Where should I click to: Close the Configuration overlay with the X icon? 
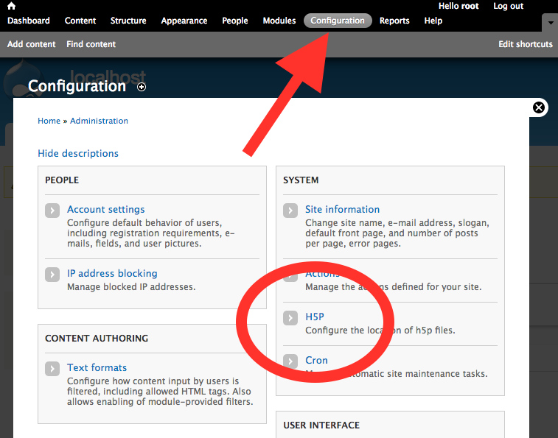pos(539,107)
